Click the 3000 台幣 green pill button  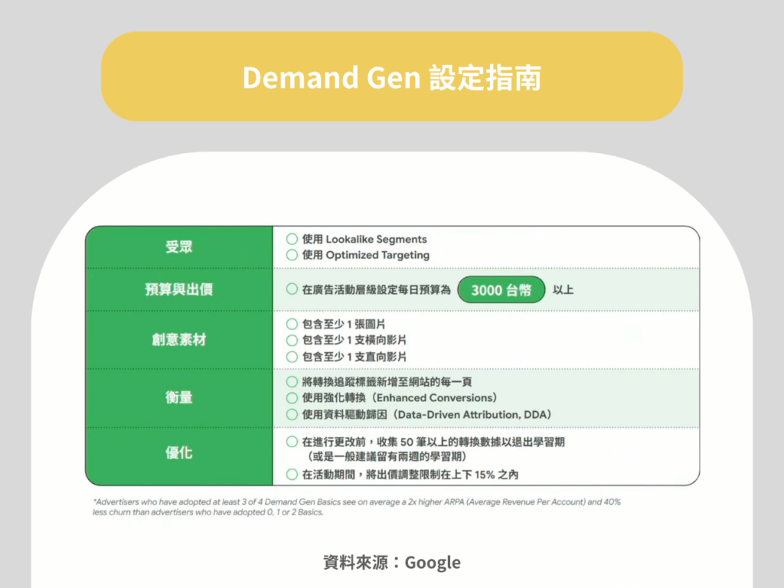(x=501, y=290)
